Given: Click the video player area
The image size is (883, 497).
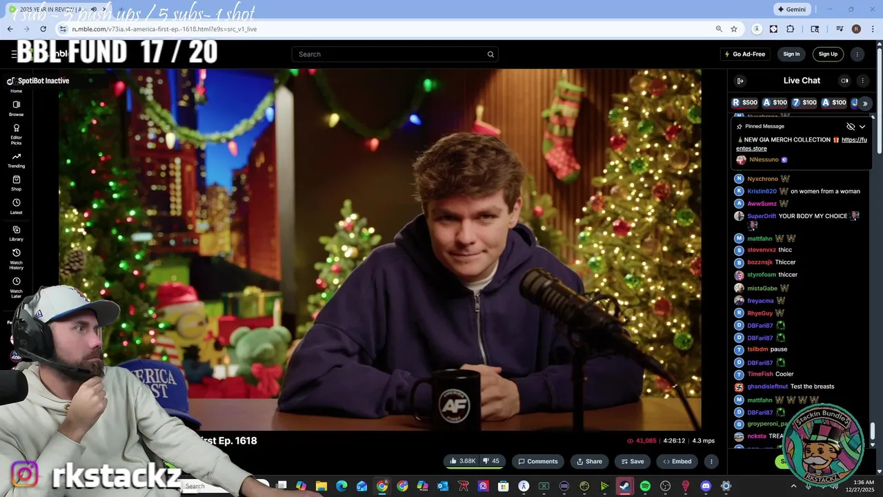Looking at the screenshot, I should pos(379,249).
